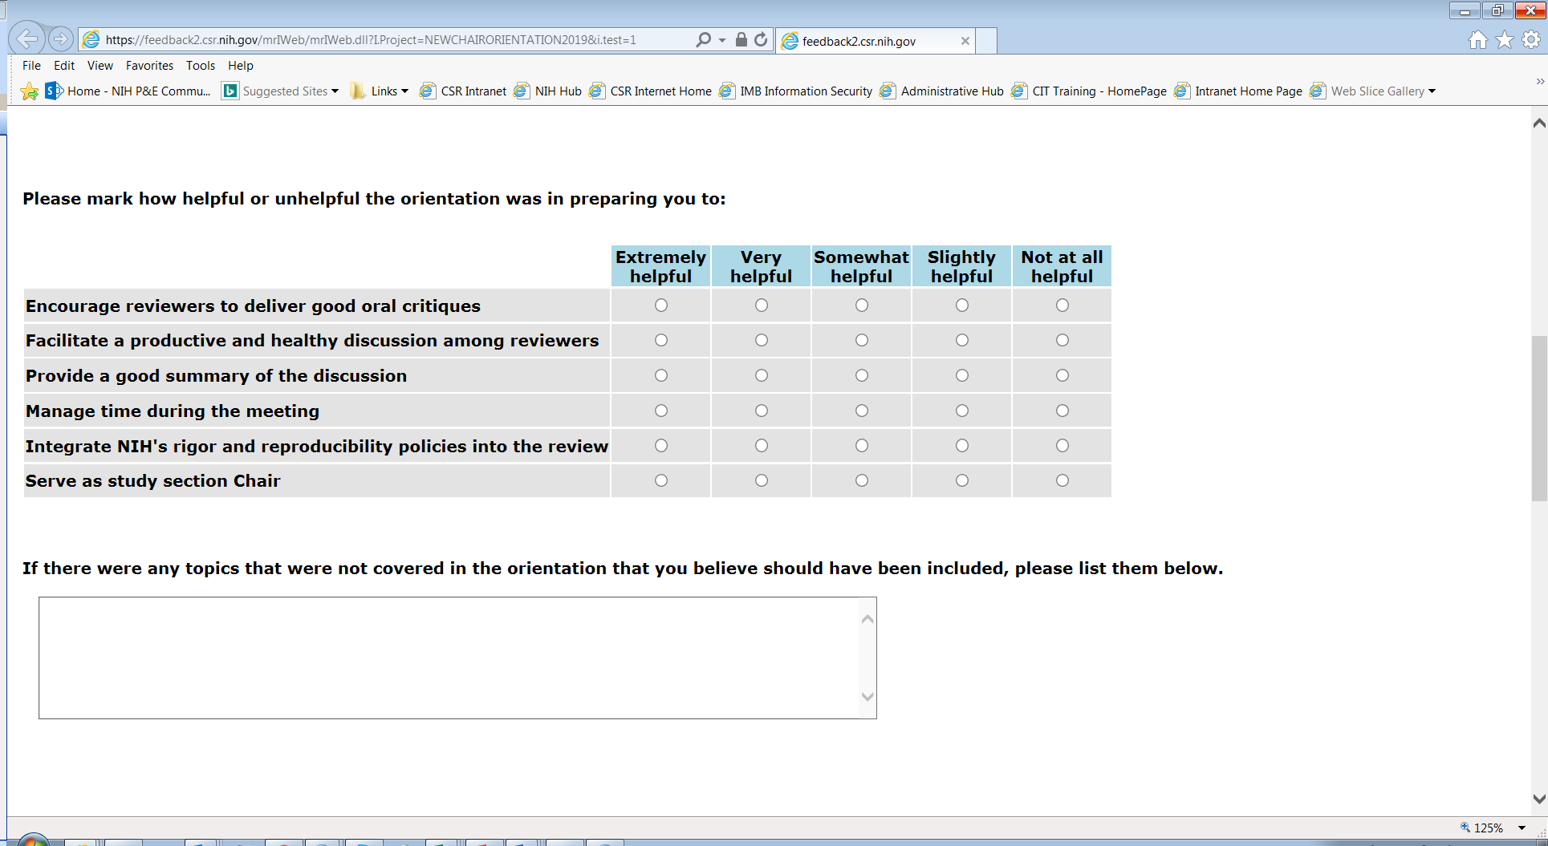The height and width of the screenshot is (846, 1548).
Task: Open CSR Internet Home favorite
Action: (x=651, y=91)
